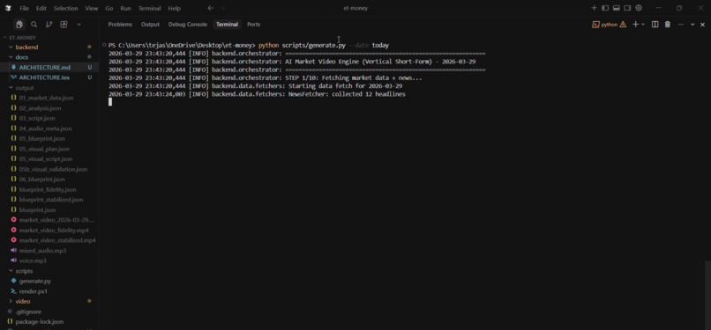The height and width of the screenshot is (330, 711).
Task: Open the File menu
Action: point(24,8)
